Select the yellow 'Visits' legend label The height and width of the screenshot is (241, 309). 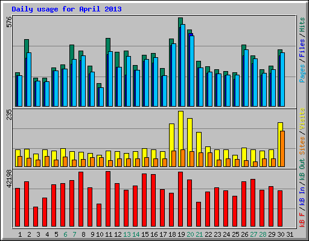click(302, 119)
